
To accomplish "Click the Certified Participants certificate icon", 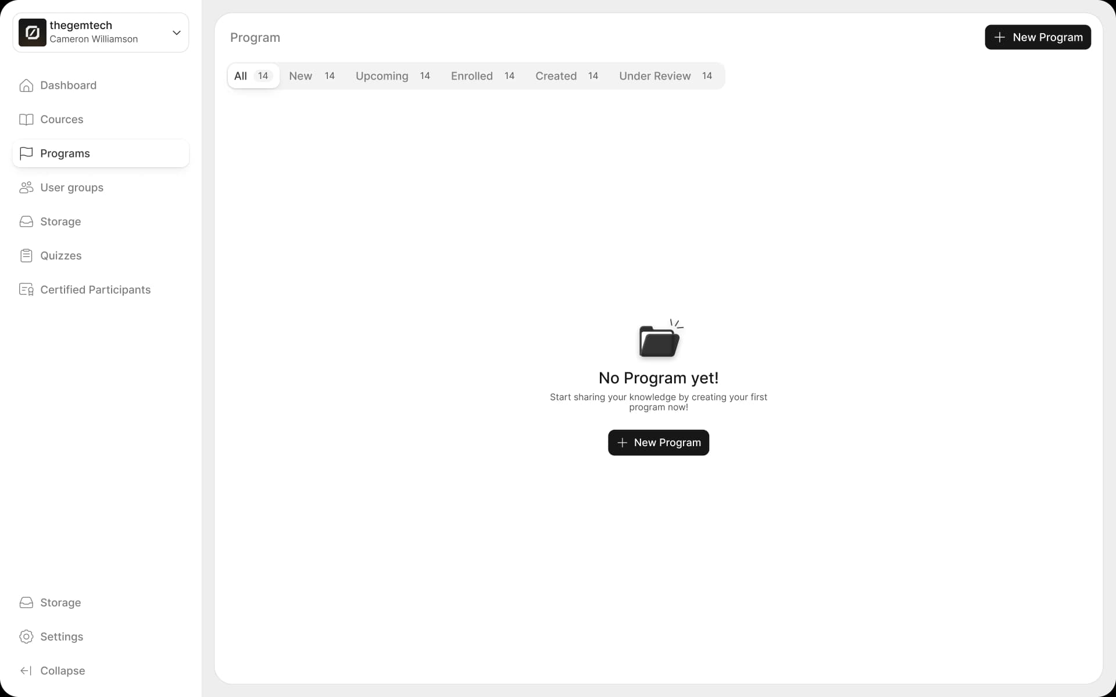I will (x=26, y=290).
